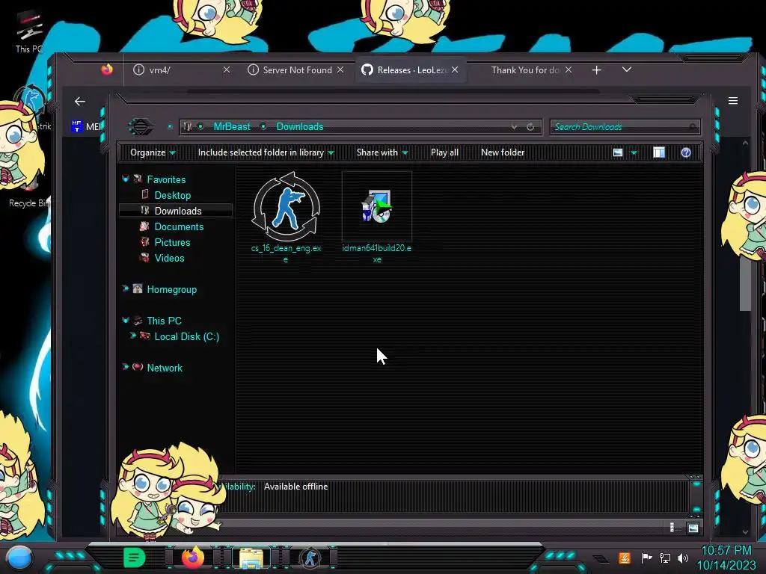
Task: Open Pictures in the navigation pane
Action: tap(172, 243)
